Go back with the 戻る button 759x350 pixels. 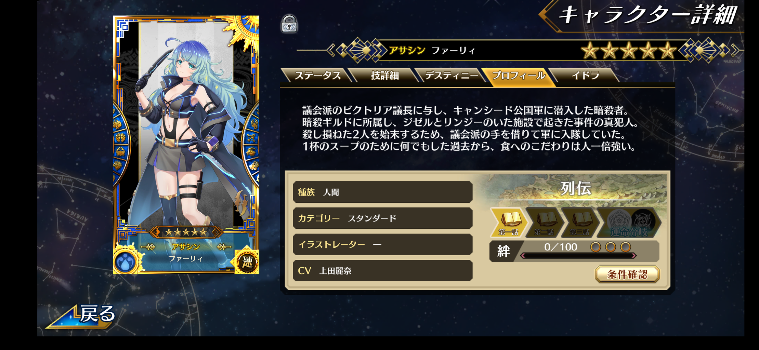[84, 316]
